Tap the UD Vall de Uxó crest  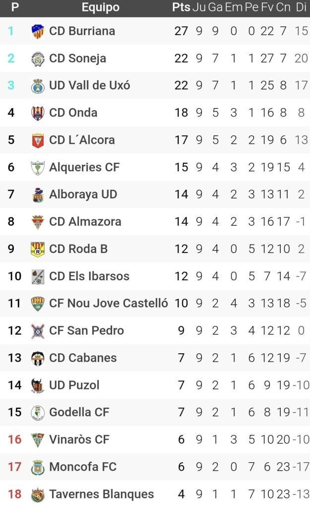38,86
